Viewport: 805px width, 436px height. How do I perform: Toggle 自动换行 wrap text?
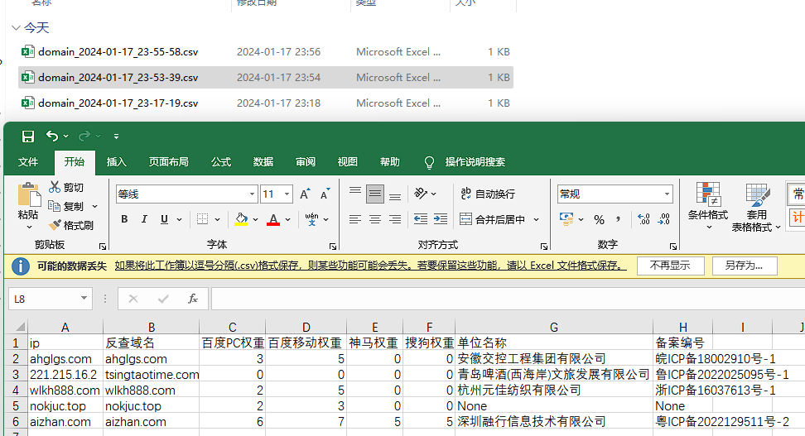click(x=487, y=194)
